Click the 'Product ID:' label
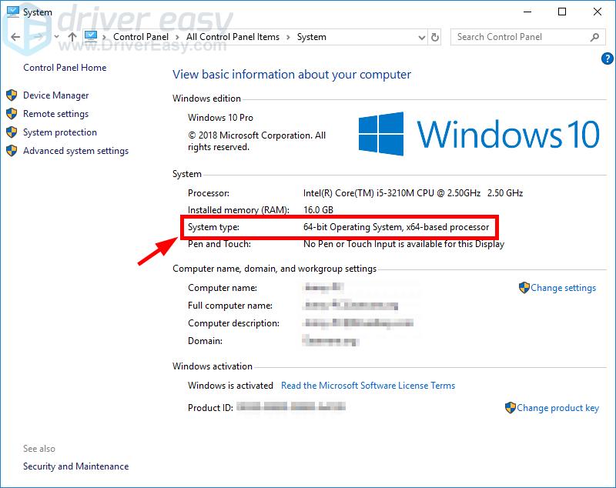The image size is (616, 488). (x=210, y=408)
